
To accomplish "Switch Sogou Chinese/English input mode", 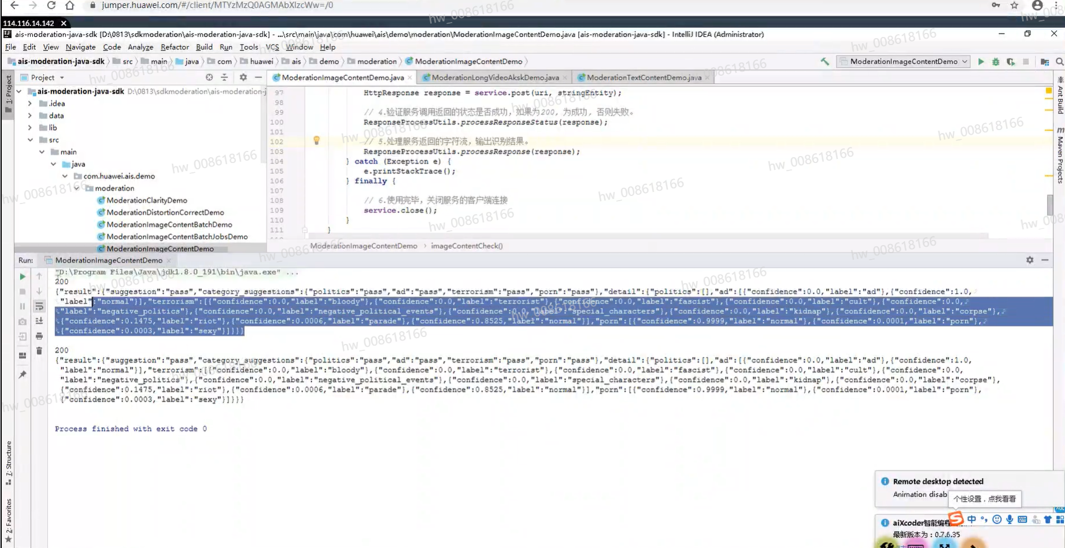I will pos(971,519).
